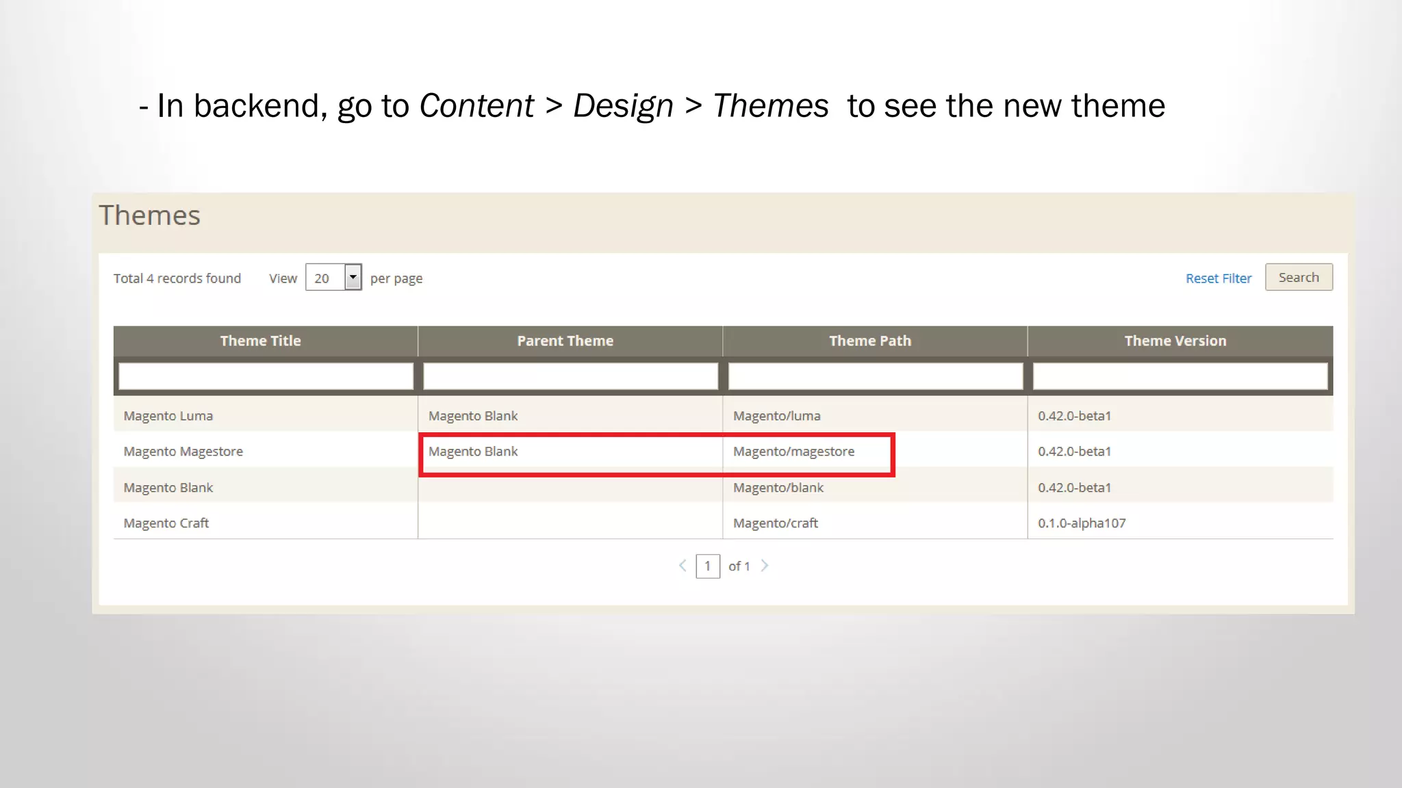
Task: Focus the Parent Theme filter field
Action: [x=570, y=376]
